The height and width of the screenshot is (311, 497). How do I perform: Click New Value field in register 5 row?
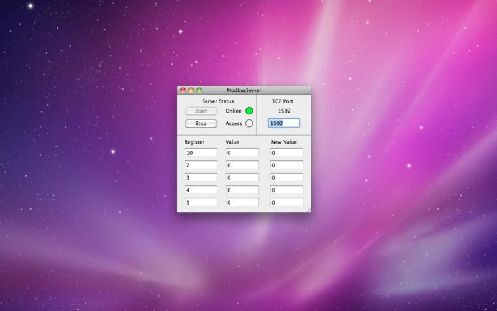(x=286, y=203)
